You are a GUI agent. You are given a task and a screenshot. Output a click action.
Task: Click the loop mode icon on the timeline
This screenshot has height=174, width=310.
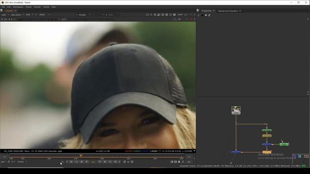62,162
